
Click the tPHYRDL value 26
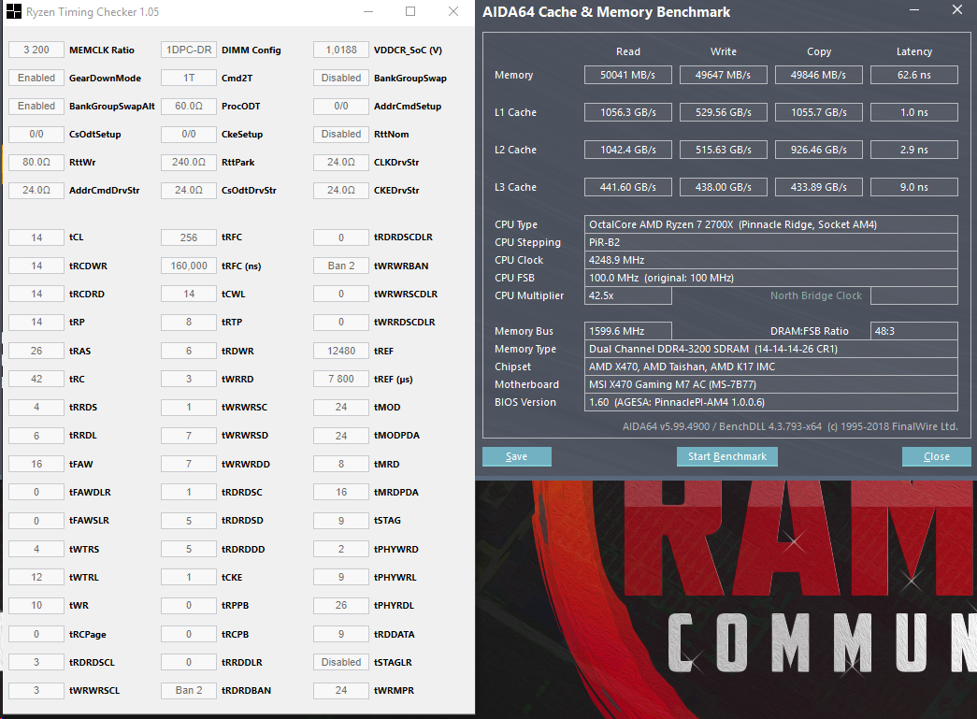coord(341,605)
